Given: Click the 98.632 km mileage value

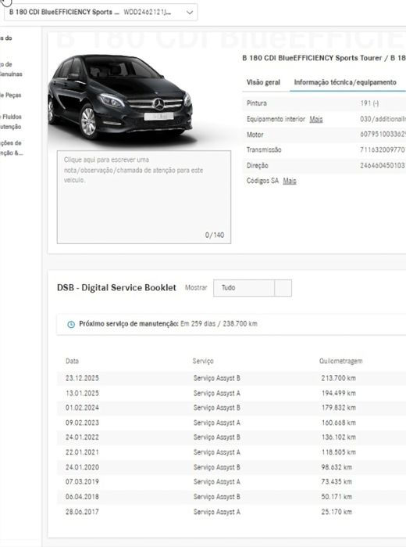Looking at the screenshot, I should click(337, 467).
